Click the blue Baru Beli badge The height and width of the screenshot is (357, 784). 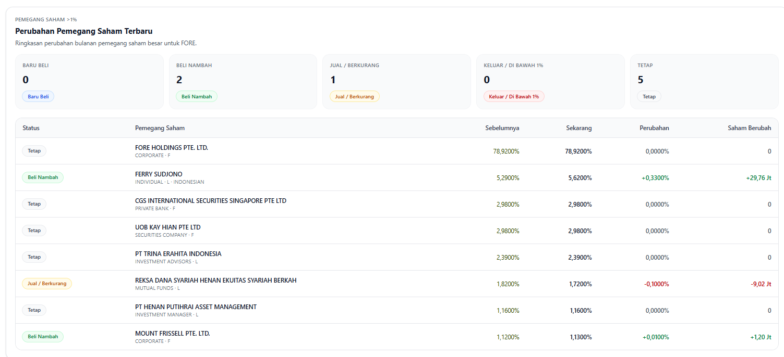click(x=38, y=96)
